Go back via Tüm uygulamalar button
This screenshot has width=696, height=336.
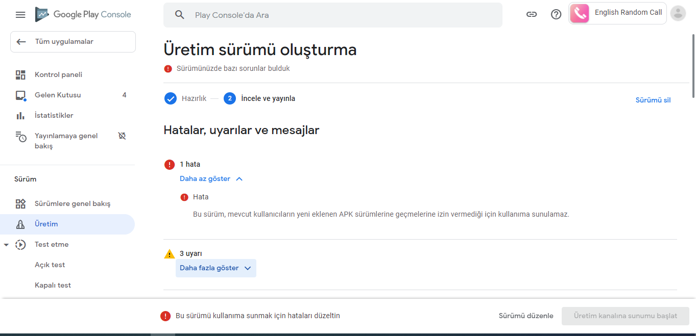tap(73, 42)
